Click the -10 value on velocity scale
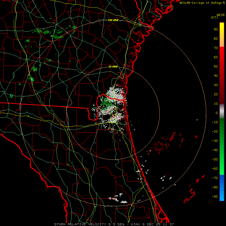The height and width of the screenshot is (226, 226). pyautogui.click(x=215, y=122)
